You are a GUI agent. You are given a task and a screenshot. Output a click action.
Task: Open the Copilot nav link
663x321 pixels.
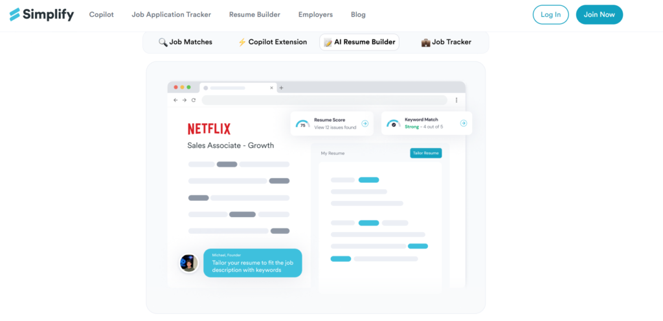pos(102,14)
